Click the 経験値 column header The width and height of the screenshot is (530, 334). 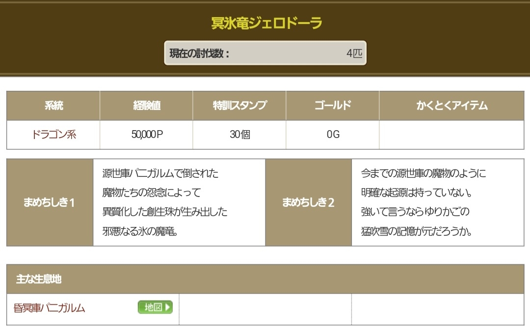click(146, 106)
